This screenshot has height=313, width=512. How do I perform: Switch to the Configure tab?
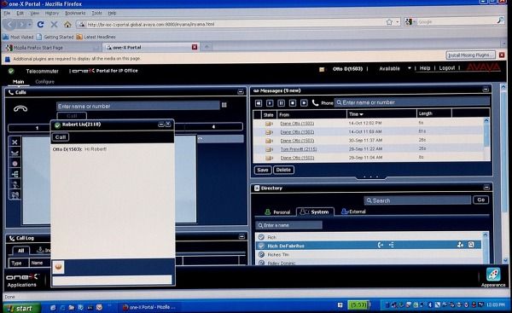(44, 82)
